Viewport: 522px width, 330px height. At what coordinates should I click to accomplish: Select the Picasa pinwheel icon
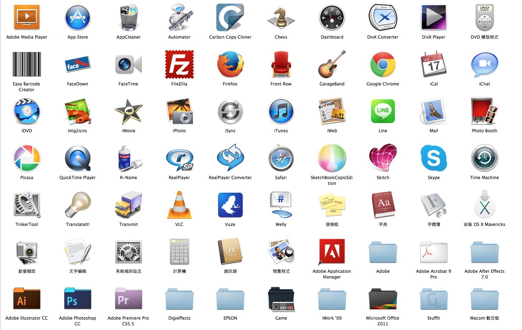click(27, 158)
